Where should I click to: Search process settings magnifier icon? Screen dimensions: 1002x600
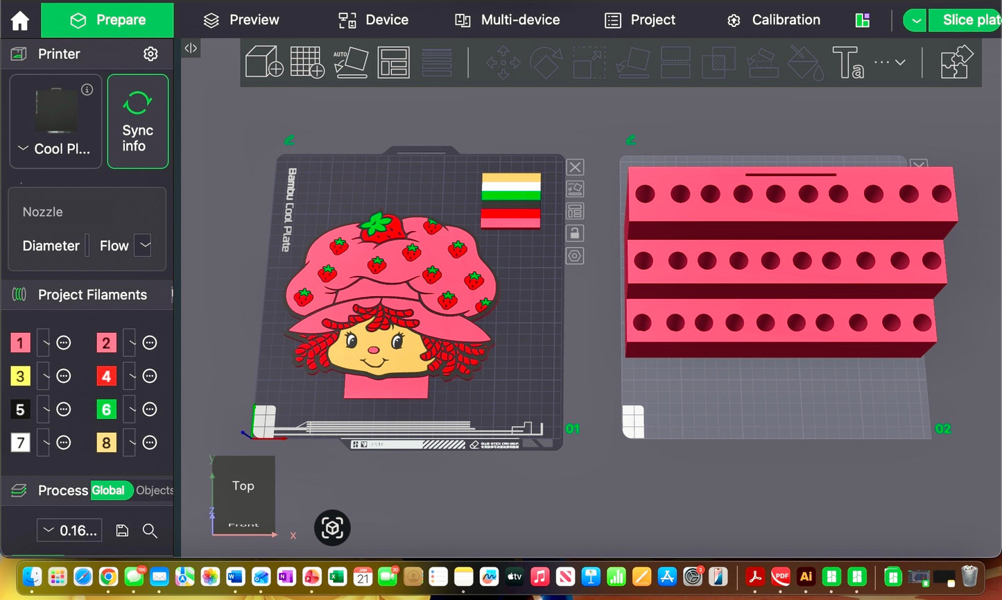pos(150,531)
